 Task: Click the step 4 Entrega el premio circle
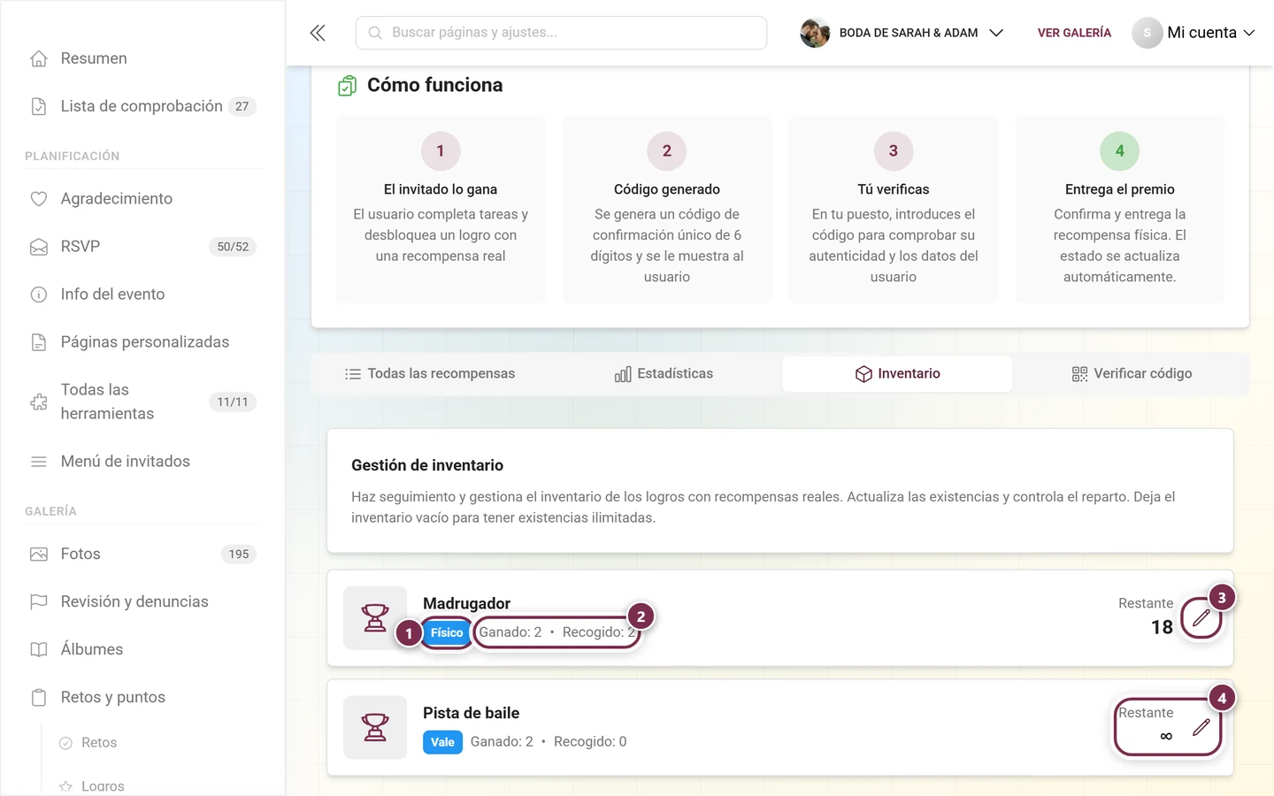[1119, 151]
